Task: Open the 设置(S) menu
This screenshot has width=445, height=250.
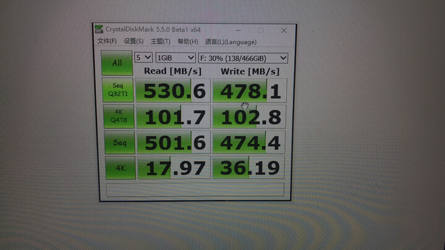Action: (133, 41)
